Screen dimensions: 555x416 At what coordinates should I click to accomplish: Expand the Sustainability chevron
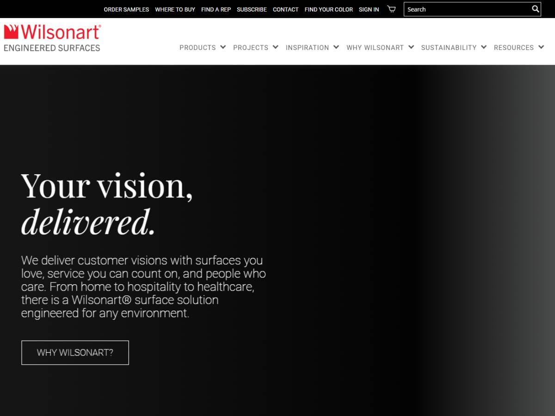pyautogui.click(x=484, y=47)
